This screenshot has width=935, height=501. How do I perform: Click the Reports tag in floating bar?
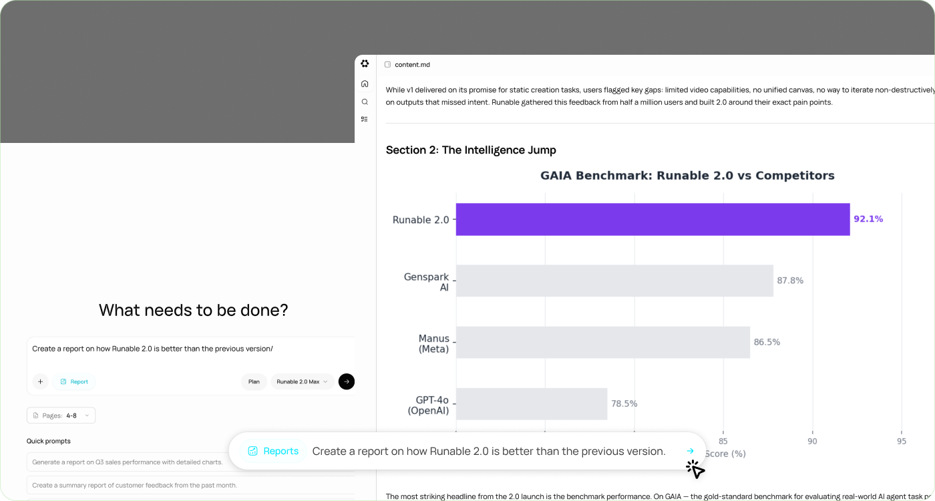tap(273, 451)
